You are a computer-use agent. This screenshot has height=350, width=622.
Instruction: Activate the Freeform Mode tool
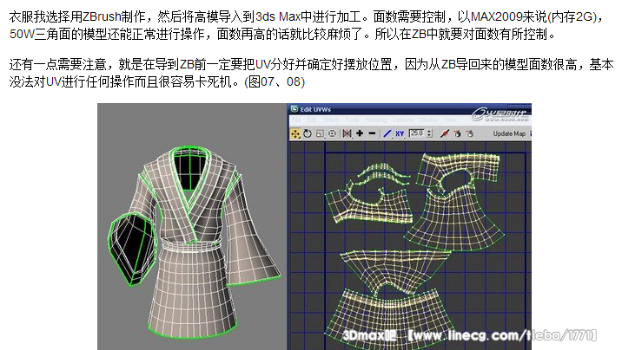331,133
